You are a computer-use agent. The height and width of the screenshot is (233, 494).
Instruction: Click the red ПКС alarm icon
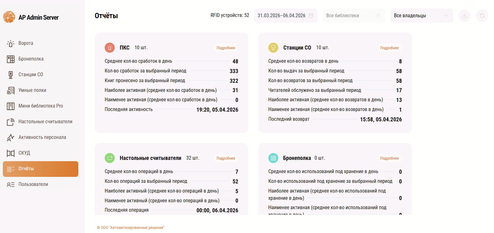click(x=110, y=48)
